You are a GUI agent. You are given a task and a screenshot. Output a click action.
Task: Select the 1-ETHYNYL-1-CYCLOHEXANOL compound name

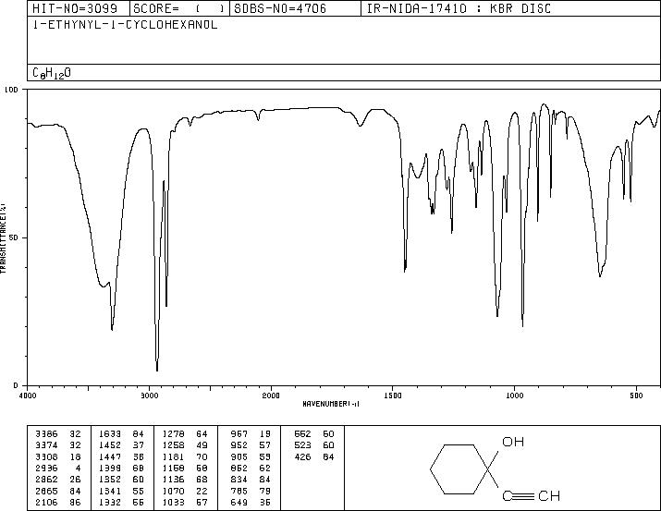point(125,25)
